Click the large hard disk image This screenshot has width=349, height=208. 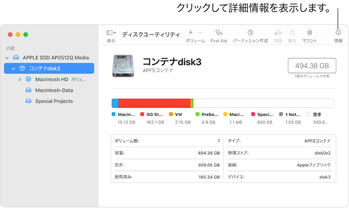tap(123, 66)
